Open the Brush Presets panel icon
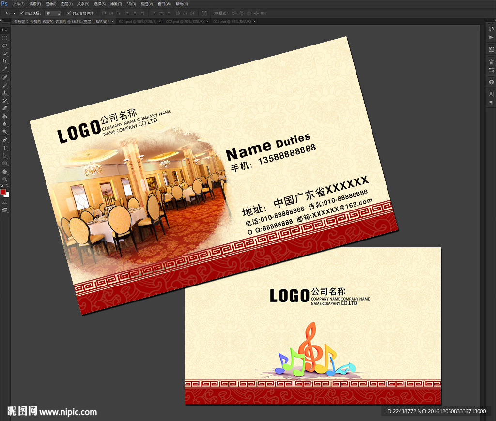The image size is (496, 421). pyautogui.click(x=491, y=61)
